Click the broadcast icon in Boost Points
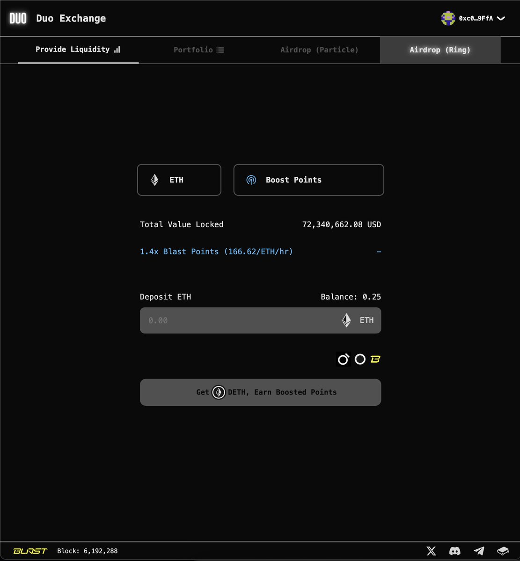 251,180
